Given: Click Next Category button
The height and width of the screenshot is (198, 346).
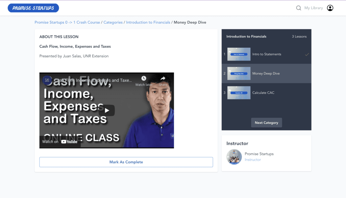Looking at the screenshot, I should (x=266, y=123).
